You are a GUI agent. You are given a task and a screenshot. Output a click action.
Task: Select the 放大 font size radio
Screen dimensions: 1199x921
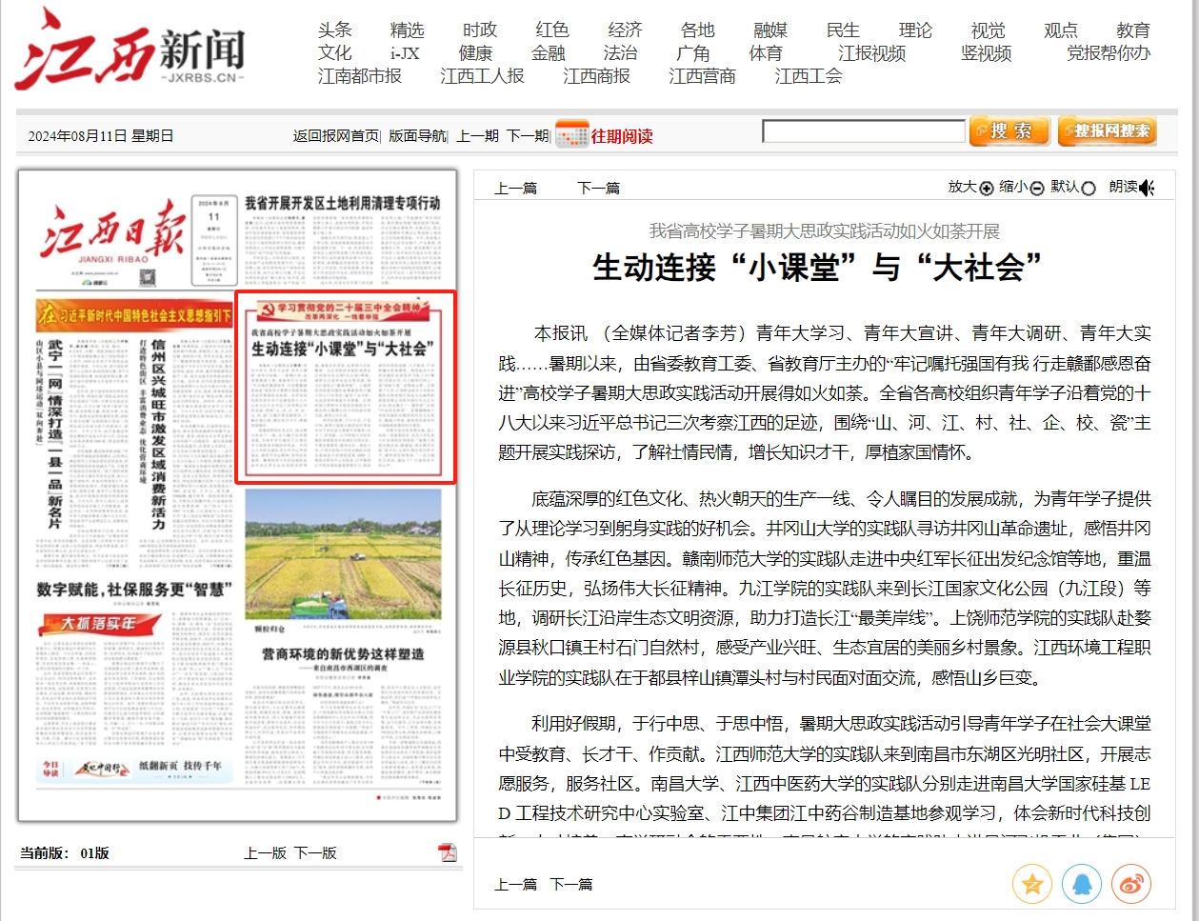click(x=987, y=189)
